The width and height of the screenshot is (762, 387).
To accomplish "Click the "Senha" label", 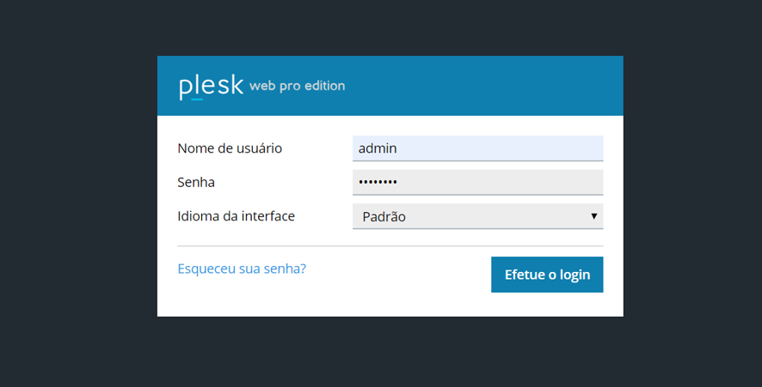I will click(196, 182).
